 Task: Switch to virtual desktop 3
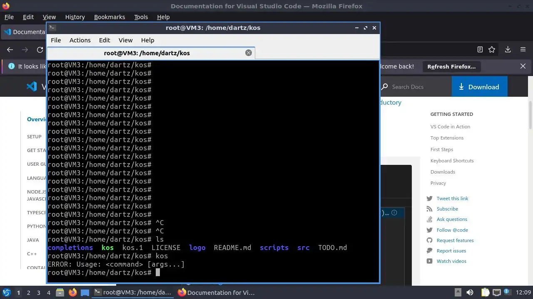tap(38, 292)
